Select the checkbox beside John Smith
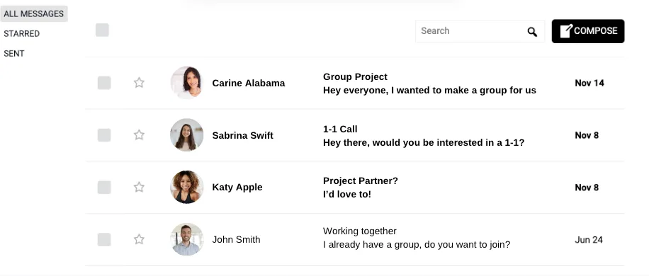The image size is (649, 276). pos(104,240)
